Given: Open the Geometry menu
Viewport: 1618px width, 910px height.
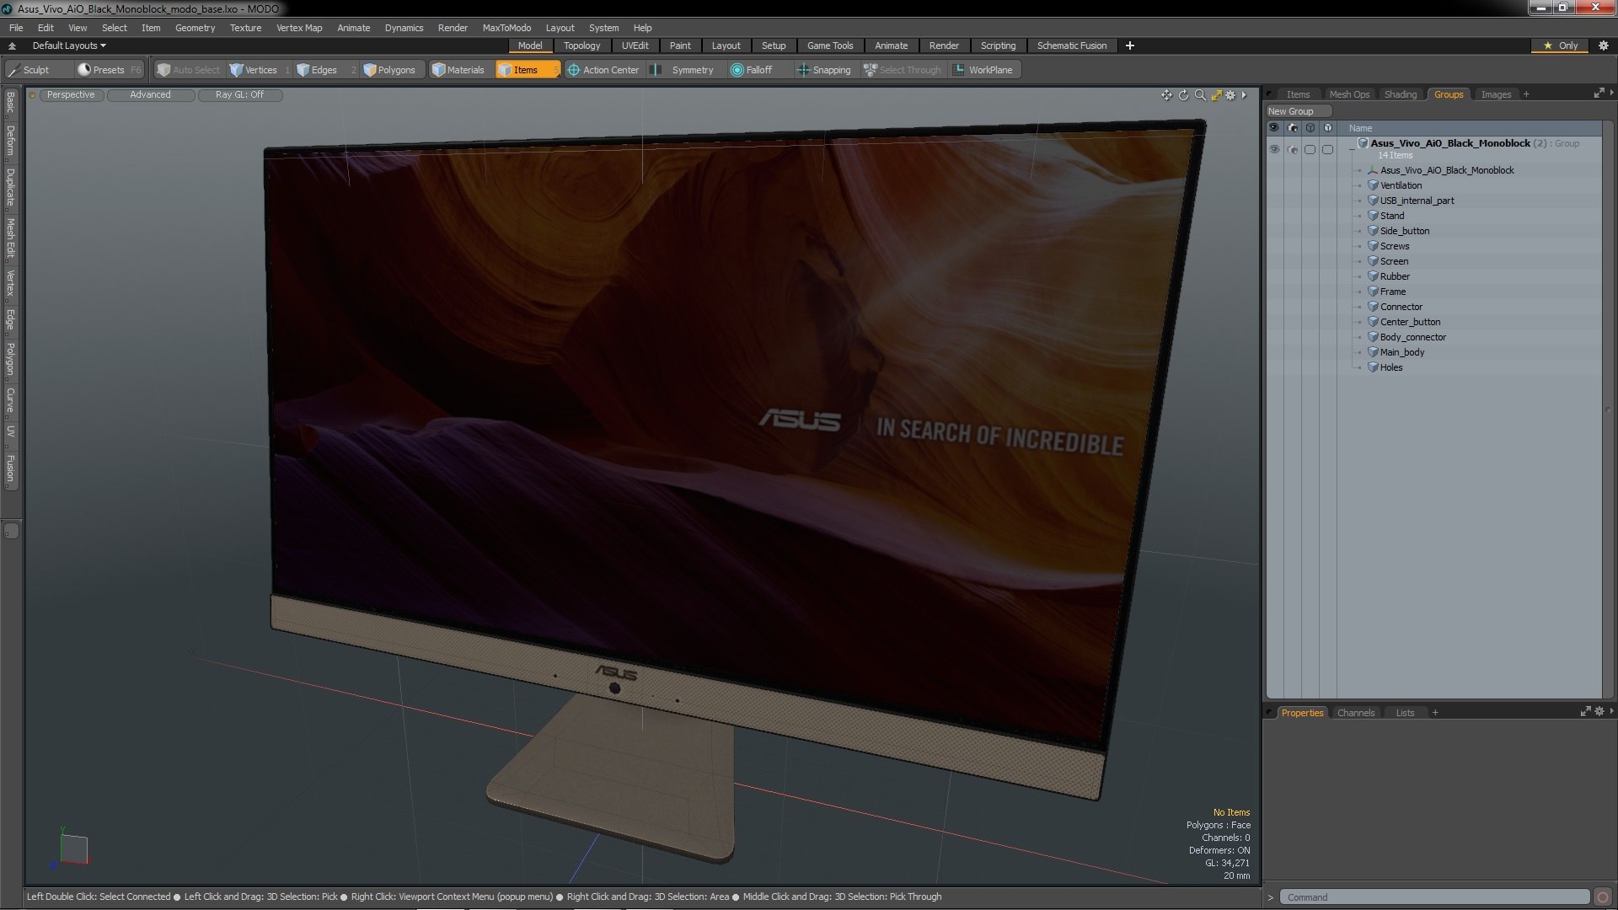Looking at the screenshot, I should [195, 28].
